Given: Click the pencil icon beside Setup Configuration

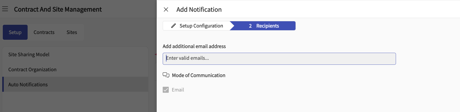Looking at the screenshot, I should 174,26.
